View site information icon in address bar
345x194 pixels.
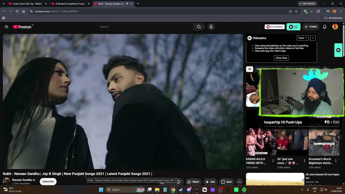[31, 11]
